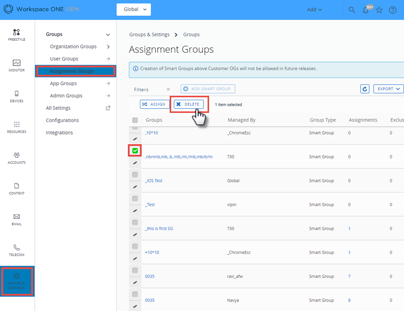The height and width of the screenshot is (311, 404).
Task: Open the Monitor section icon
Action: 17,63
